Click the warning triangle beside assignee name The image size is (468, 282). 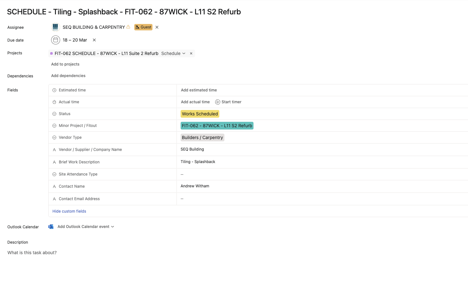pyautogui.click(x=128, y=27)
